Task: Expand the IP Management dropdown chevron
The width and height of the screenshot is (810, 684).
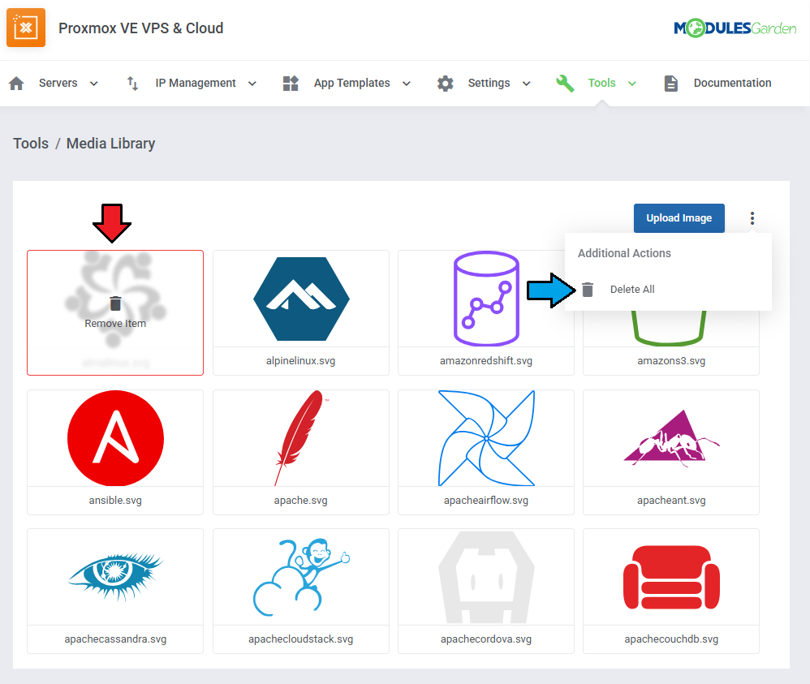Action: pos(252,84)
